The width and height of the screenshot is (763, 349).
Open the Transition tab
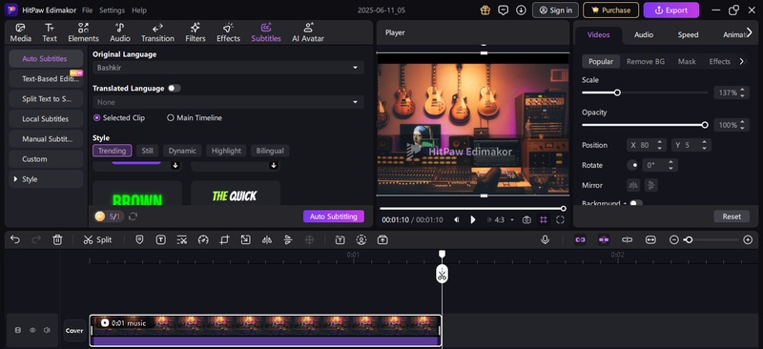click(157, 32)
